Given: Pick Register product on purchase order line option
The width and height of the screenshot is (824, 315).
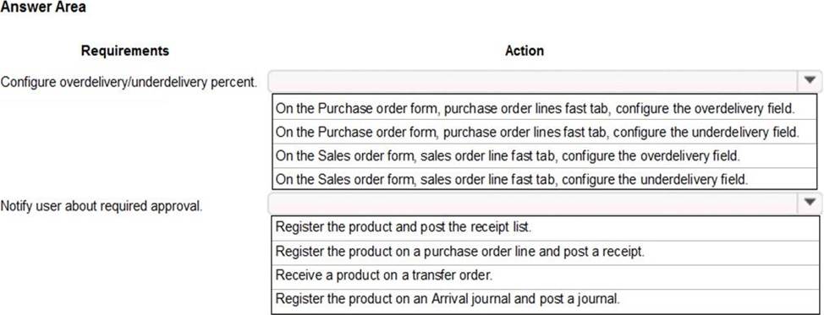Looking at the screenshot, I should click(546, 252).
